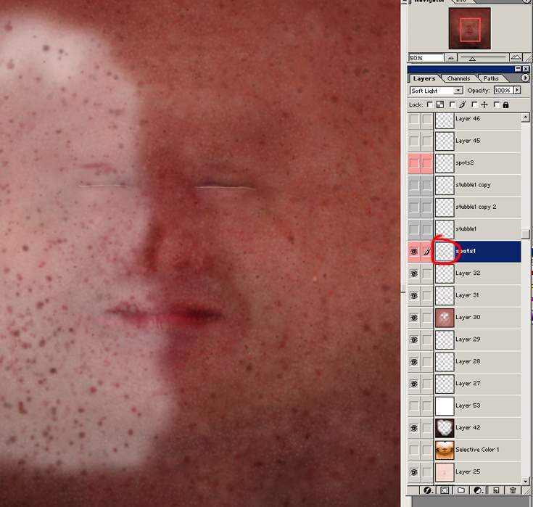Viewport: 533px width, 507px height.
Task: Create new fill or adjustment layer
Action: coord(478,490)
